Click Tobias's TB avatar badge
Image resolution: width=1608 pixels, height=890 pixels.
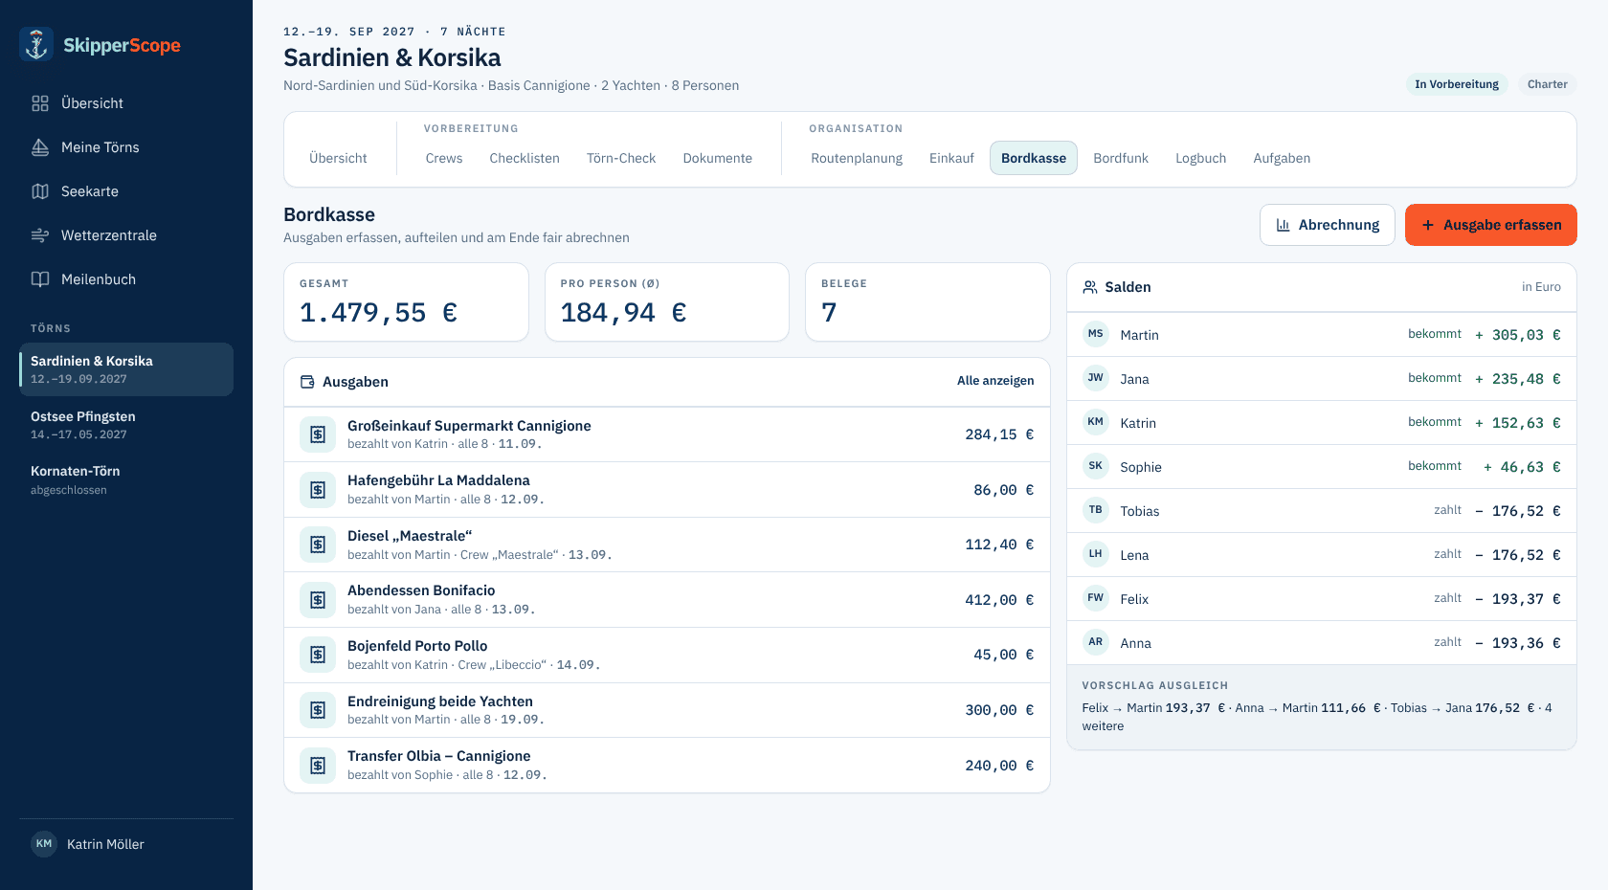coord(1096,510)
